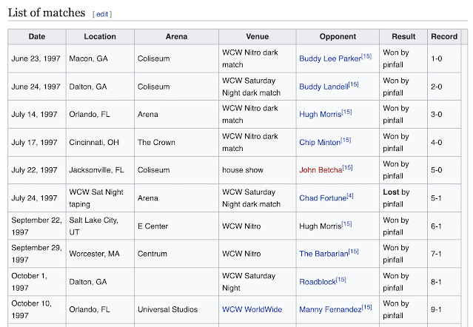Click the Universal Studios arena cell

click(176, 309)
